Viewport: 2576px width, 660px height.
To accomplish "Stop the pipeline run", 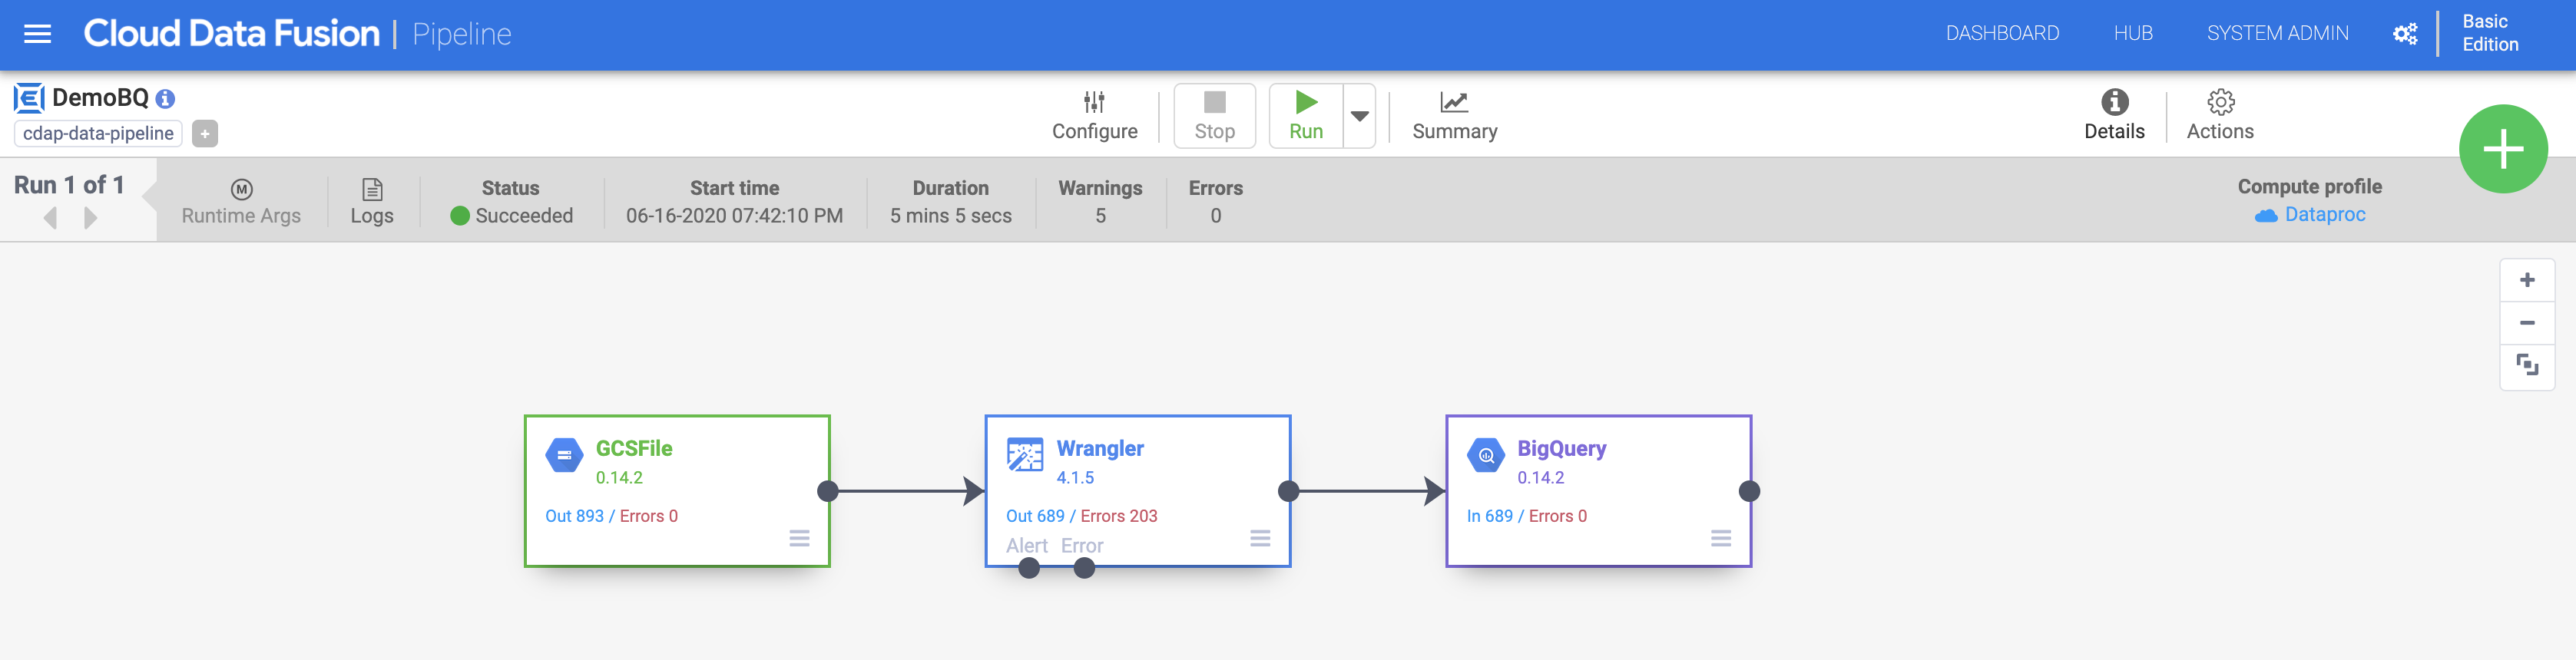I will point(1214,116).
